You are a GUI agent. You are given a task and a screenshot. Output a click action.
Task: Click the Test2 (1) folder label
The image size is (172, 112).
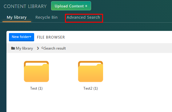coord(90,88)
